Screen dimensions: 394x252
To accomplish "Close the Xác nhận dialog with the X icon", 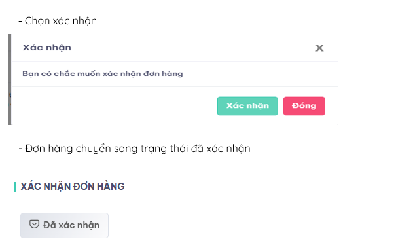I will click(319, 48).
